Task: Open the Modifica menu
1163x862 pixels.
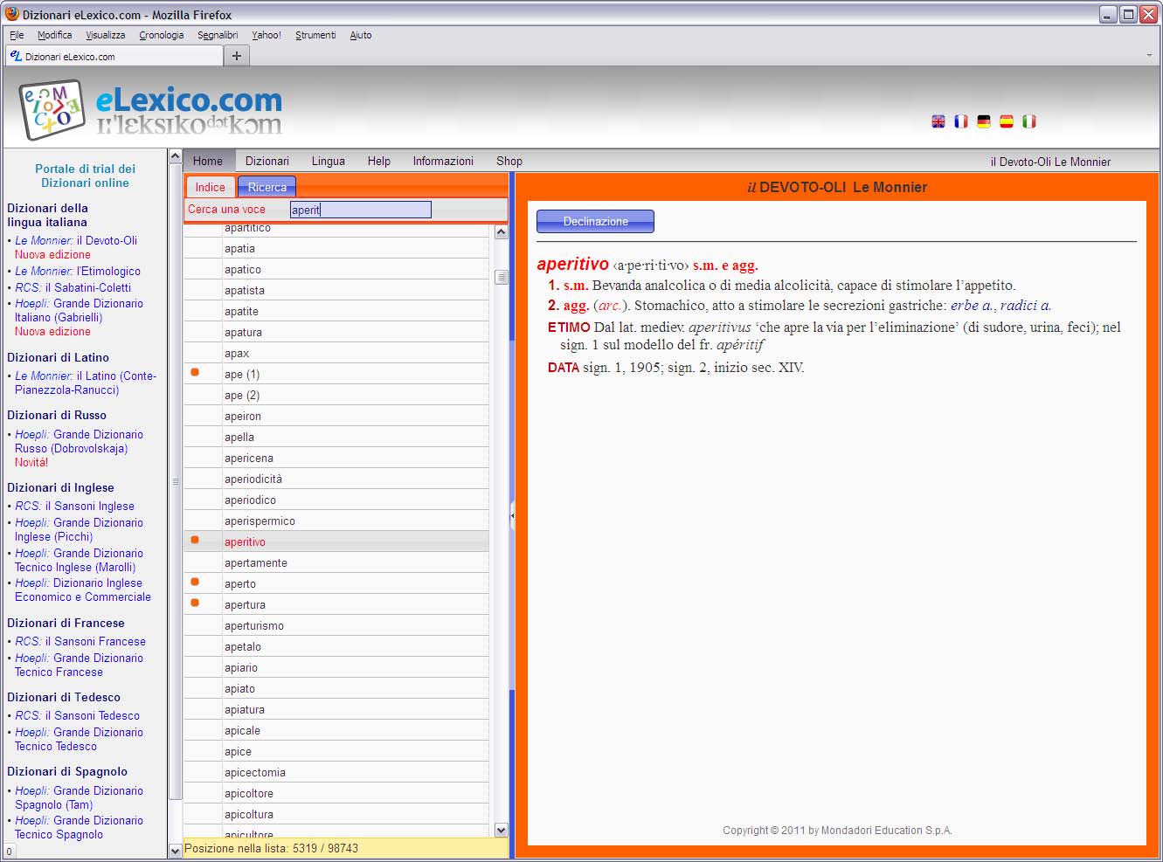Action: pos(54,35)
